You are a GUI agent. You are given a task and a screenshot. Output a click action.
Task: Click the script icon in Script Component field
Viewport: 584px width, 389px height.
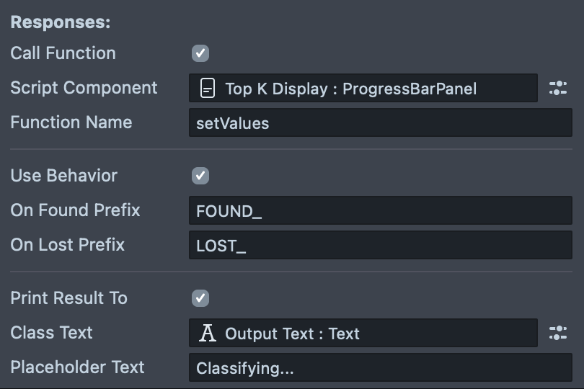pyautogui.click(x=207, y=89)
